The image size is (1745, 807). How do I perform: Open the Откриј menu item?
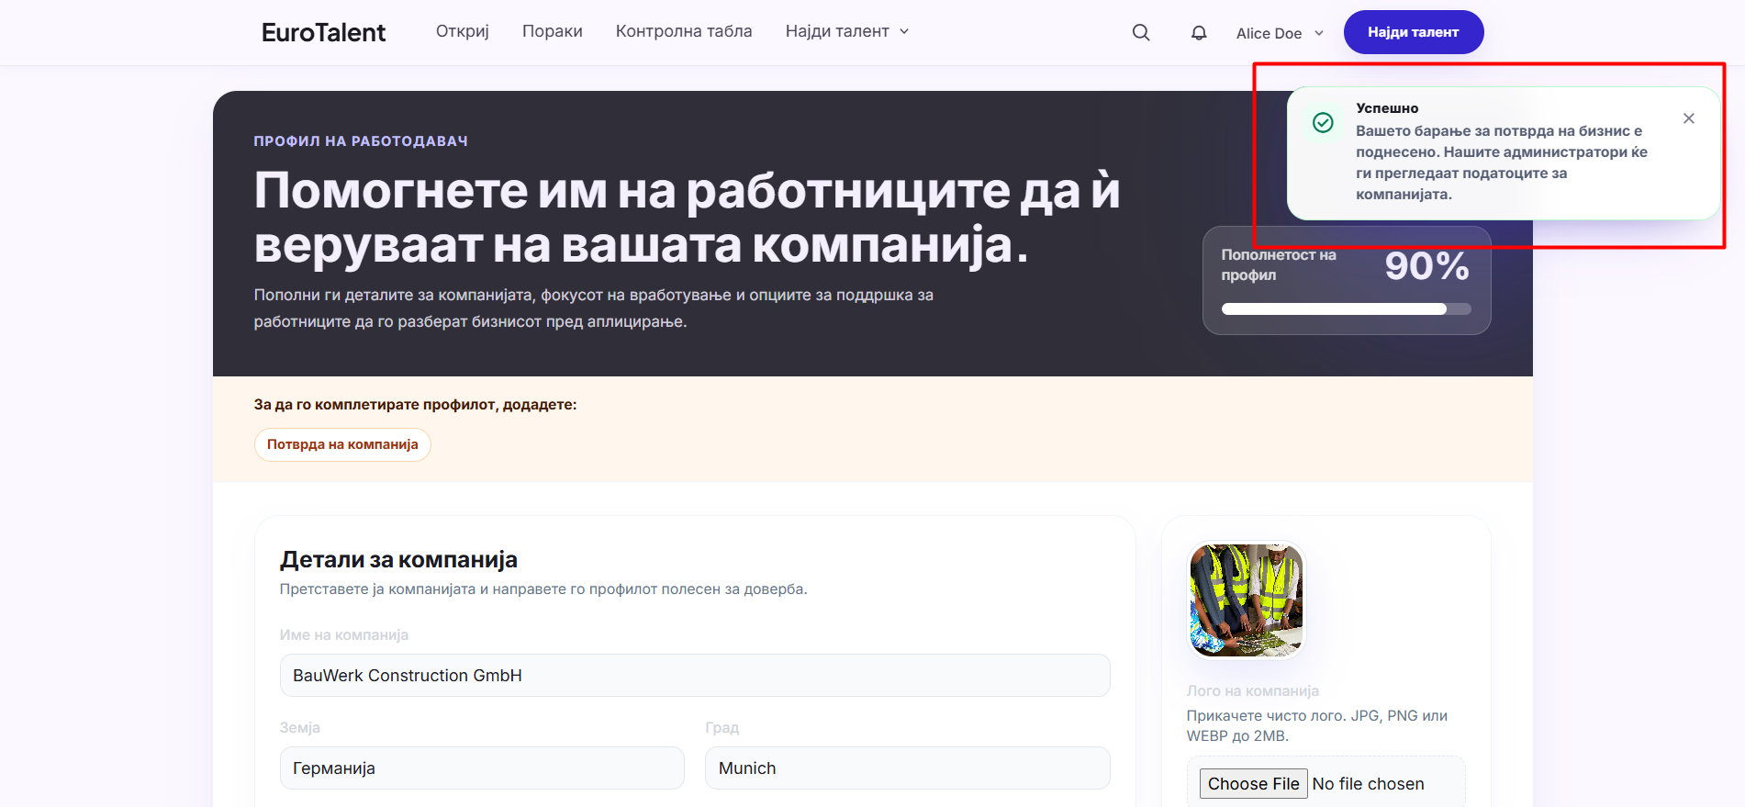[463, 31]
